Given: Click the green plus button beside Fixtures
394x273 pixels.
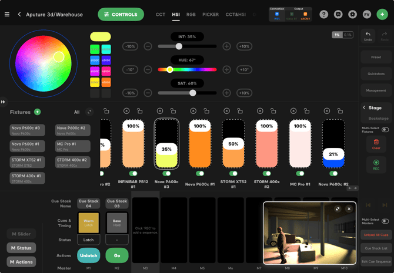Looking at the screenshot, I should click(38, 112).
